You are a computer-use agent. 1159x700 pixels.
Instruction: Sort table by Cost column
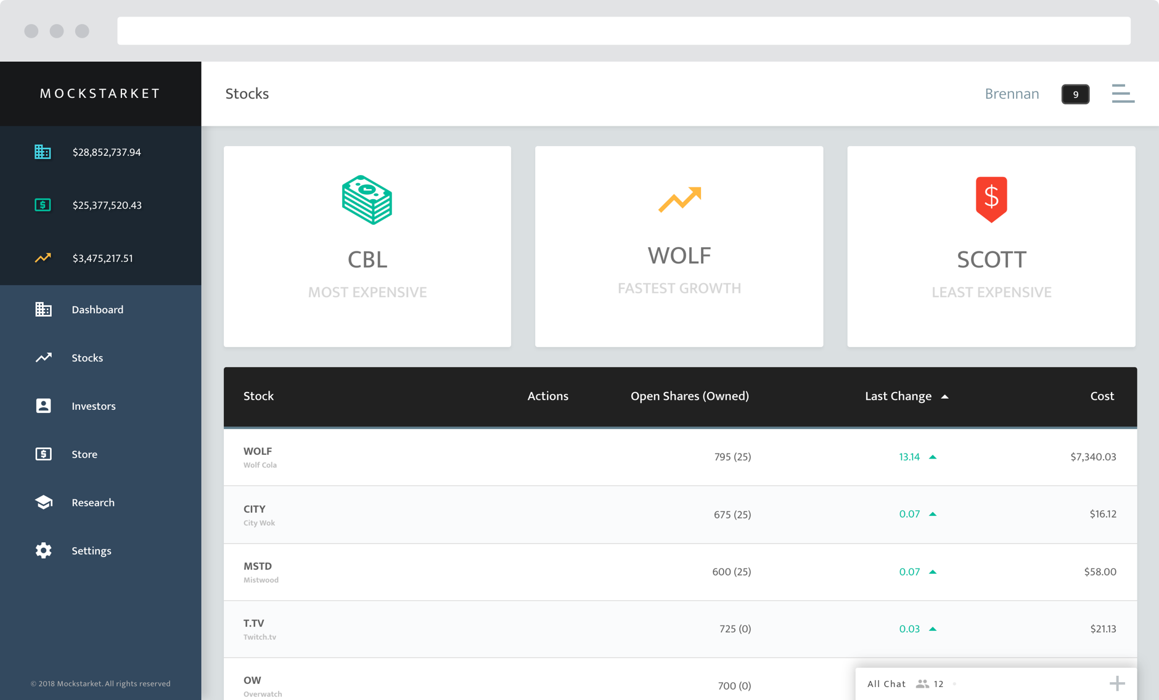[1102, 396]
